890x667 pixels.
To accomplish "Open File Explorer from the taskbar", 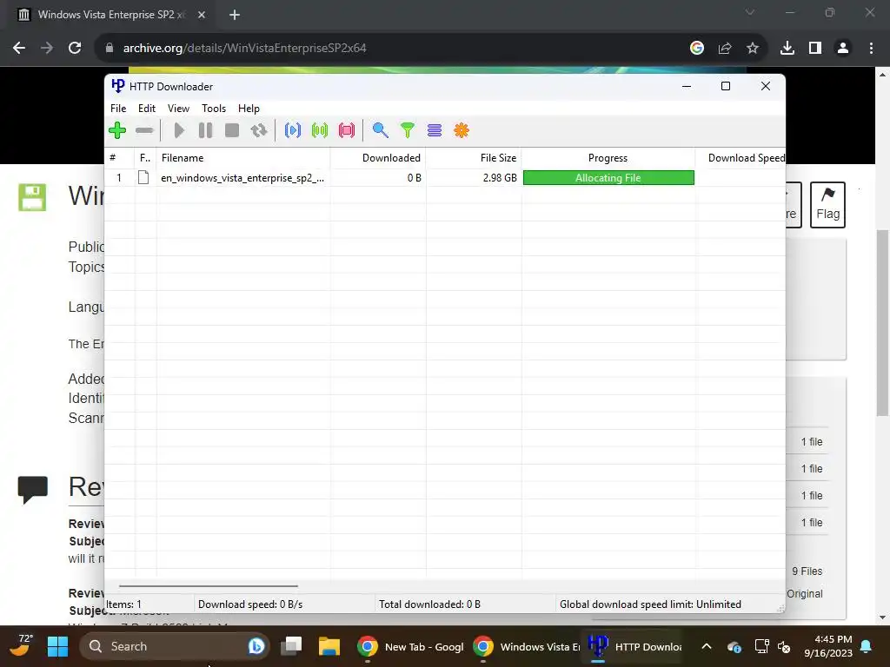I will [x=329, y=646].
